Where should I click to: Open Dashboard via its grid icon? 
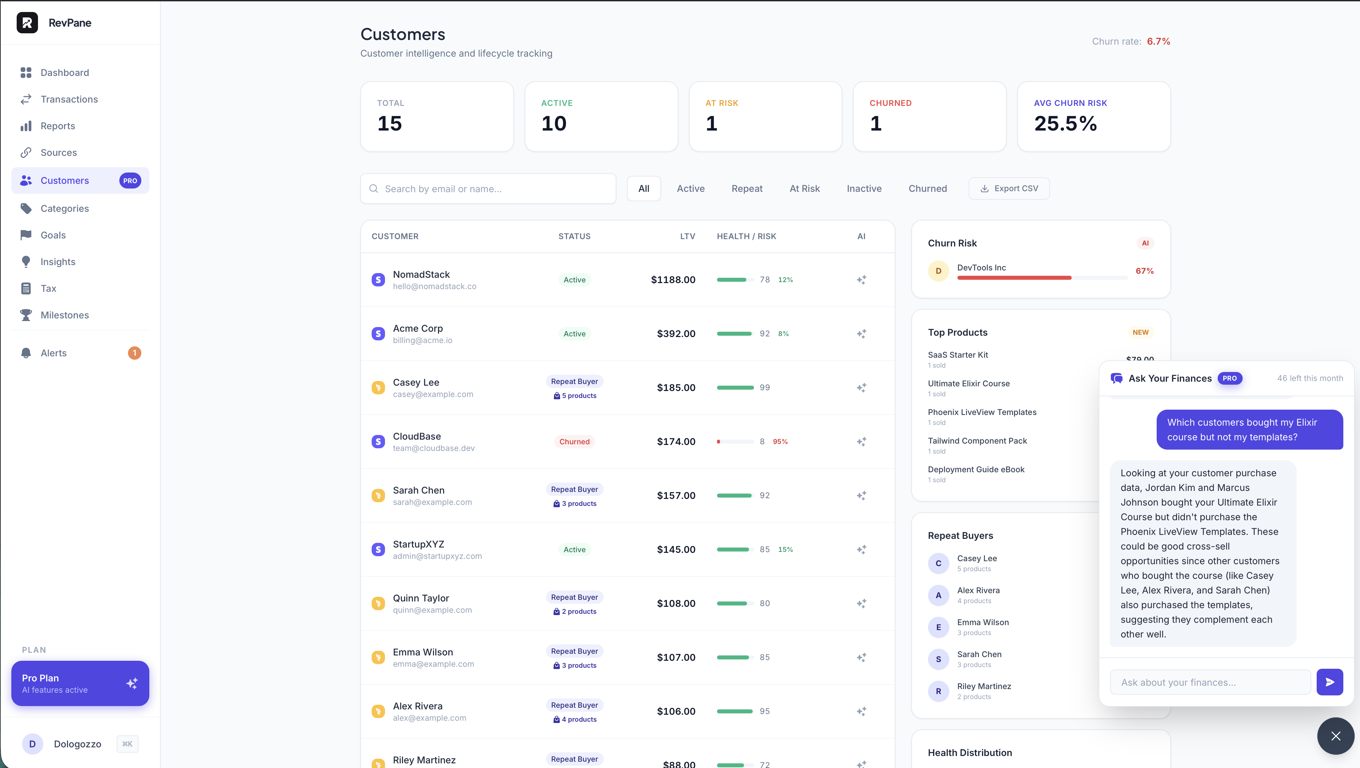pyautogui.click(x=26, y=73)
